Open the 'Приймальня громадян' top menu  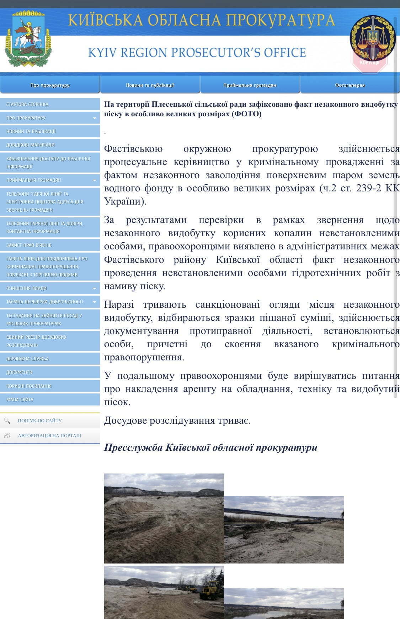(250, 85)
